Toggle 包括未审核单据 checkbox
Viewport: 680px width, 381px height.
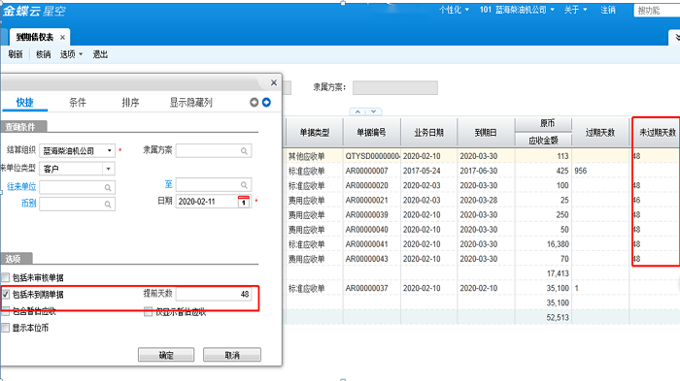(6, 277)
